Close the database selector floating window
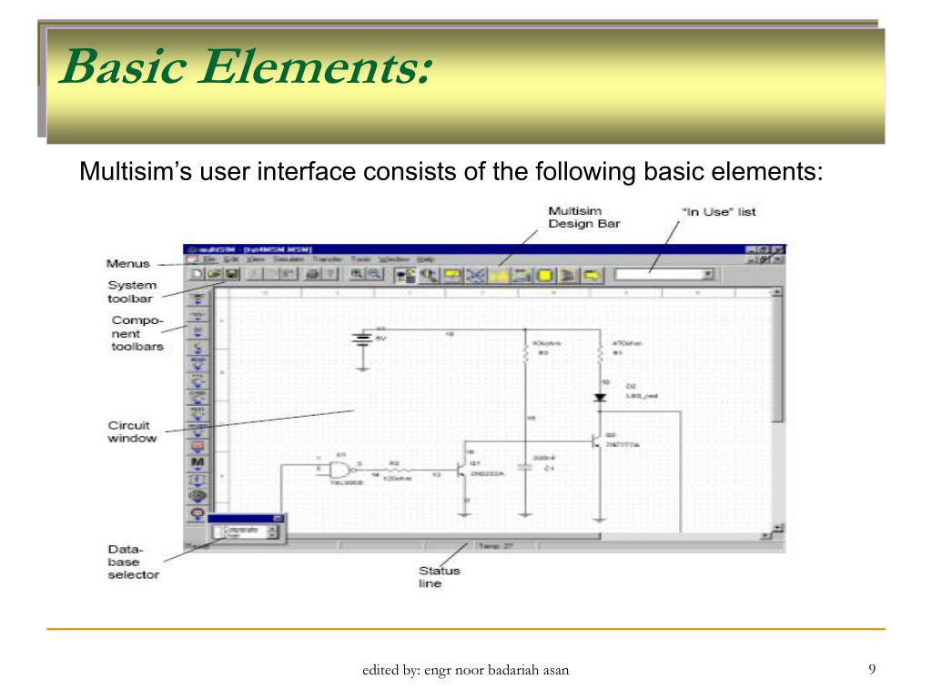Viewport: 932px width, 699px height. click(277, 519)
